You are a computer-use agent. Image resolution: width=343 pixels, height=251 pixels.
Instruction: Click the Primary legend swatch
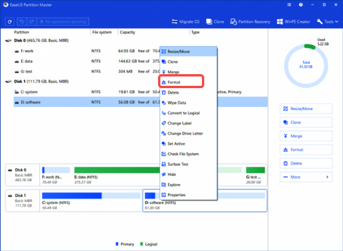(117, 244)
